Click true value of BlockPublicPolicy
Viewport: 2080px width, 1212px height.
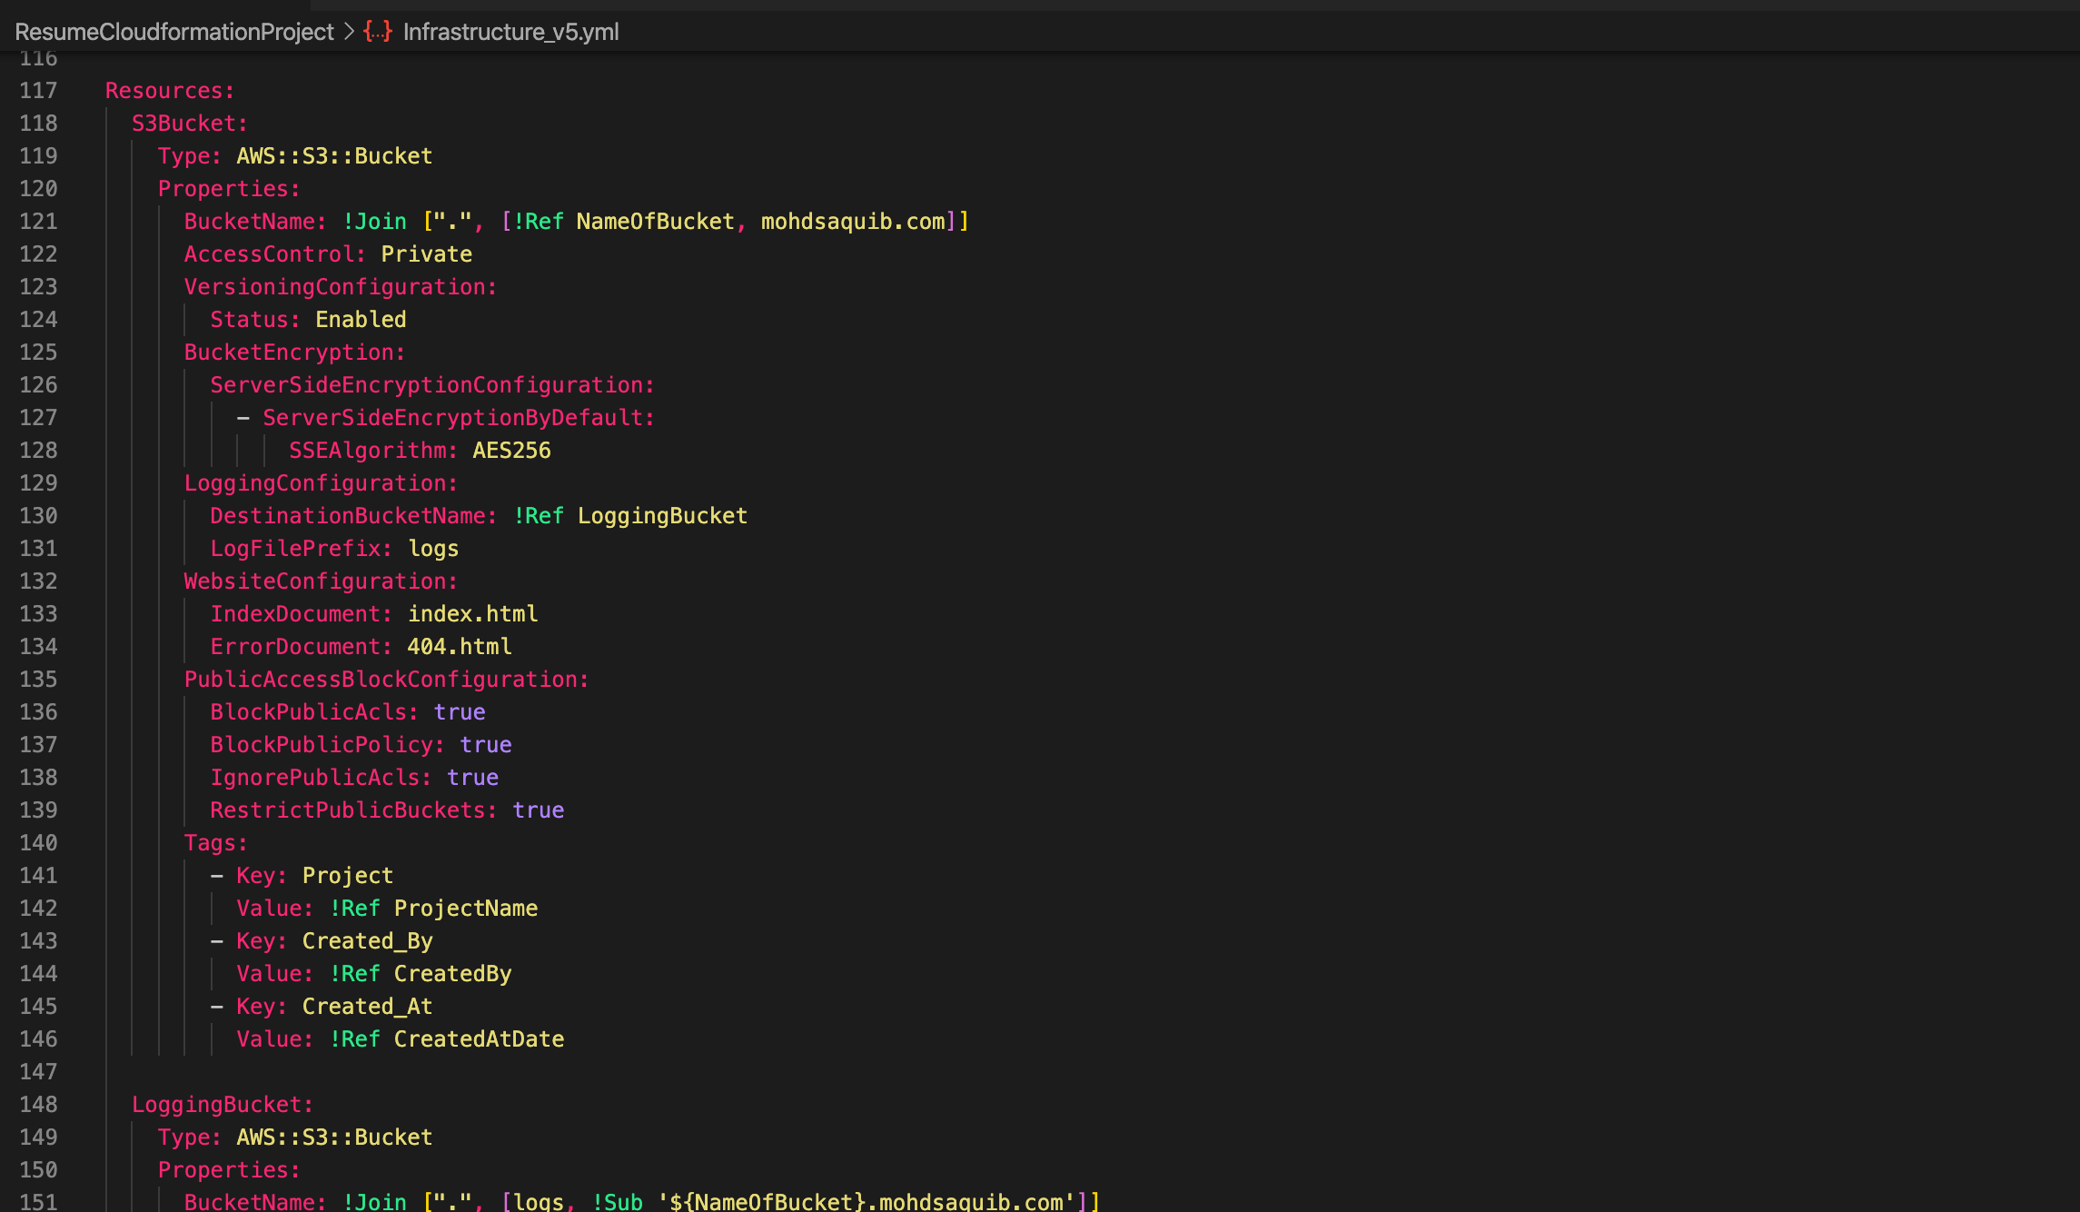[x=486, y=745]
